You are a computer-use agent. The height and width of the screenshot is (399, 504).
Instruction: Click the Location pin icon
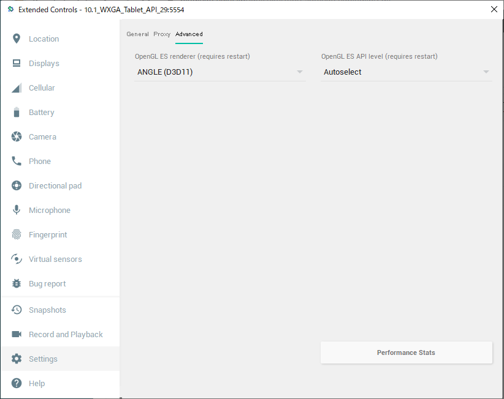point(17,39)
